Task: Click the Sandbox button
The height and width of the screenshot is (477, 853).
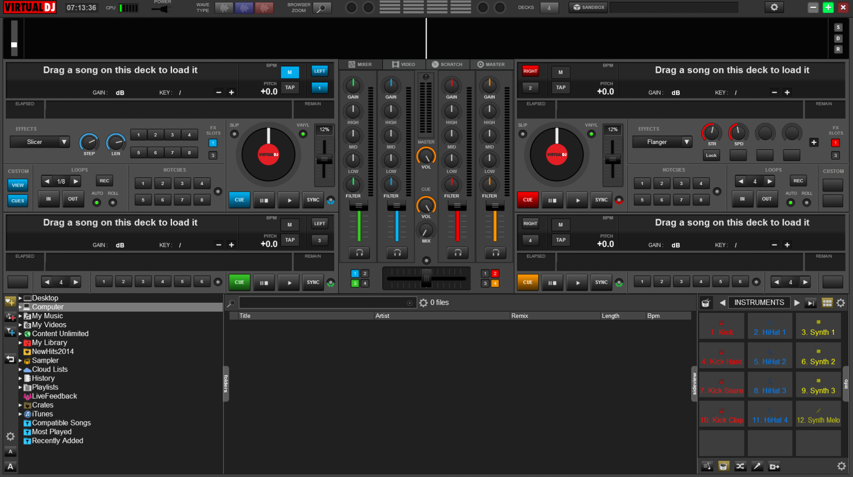Action: (589, 7)
